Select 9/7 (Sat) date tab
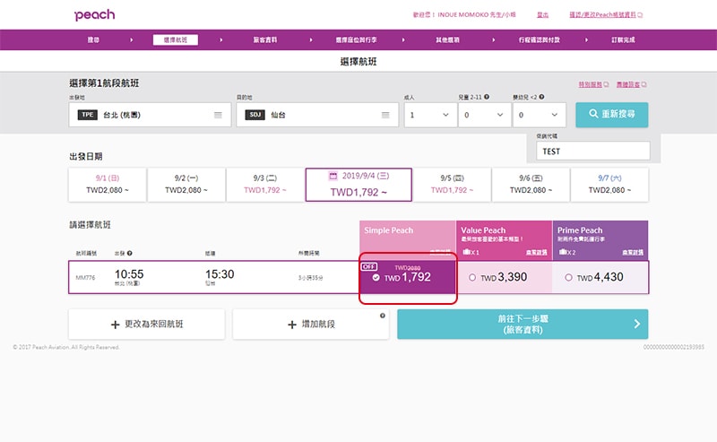Viewport: 717px width, 442px height. pos(609,185)
